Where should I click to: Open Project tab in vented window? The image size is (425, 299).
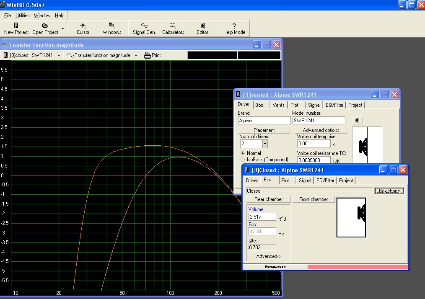[355, 105]
